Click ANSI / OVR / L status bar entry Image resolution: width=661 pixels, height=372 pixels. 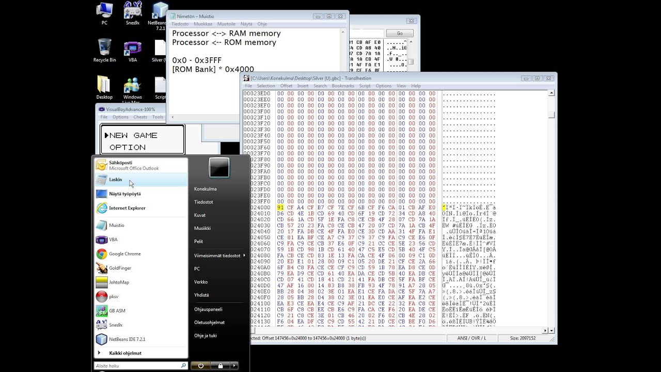pos(471,338)
